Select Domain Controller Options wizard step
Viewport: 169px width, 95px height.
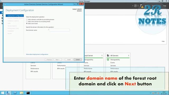[x=15, y=18]
